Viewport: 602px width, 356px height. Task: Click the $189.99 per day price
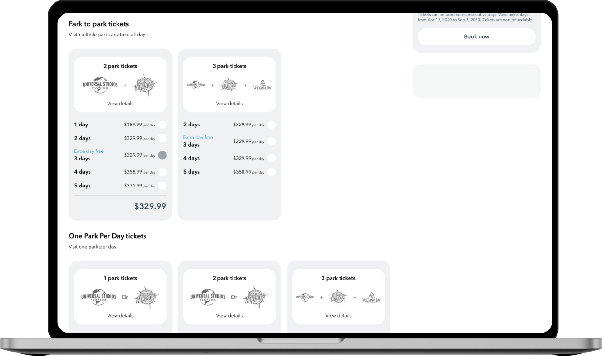(140, 125)
